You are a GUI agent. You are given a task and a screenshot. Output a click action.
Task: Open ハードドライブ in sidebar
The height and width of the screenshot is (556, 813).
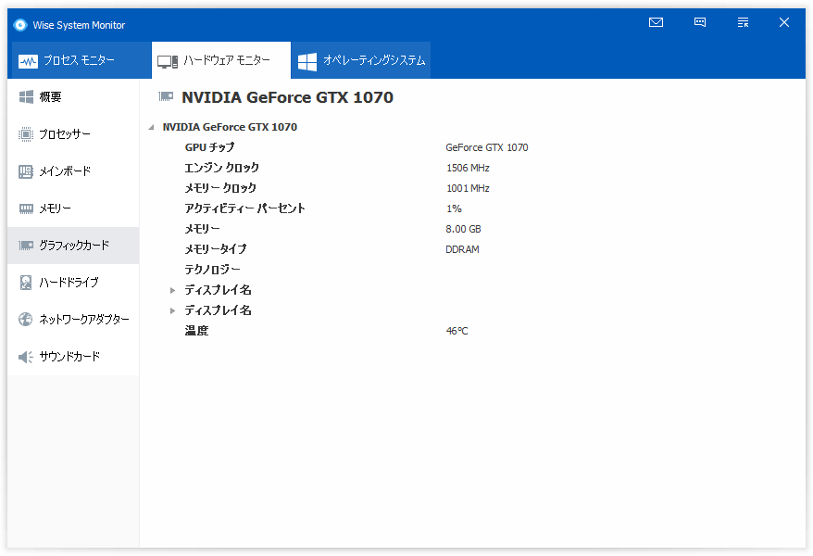[x=73, y=283]
